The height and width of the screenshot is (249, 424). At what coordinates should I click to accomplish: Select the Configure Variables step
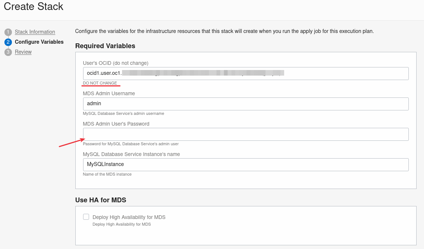point(39,42)
